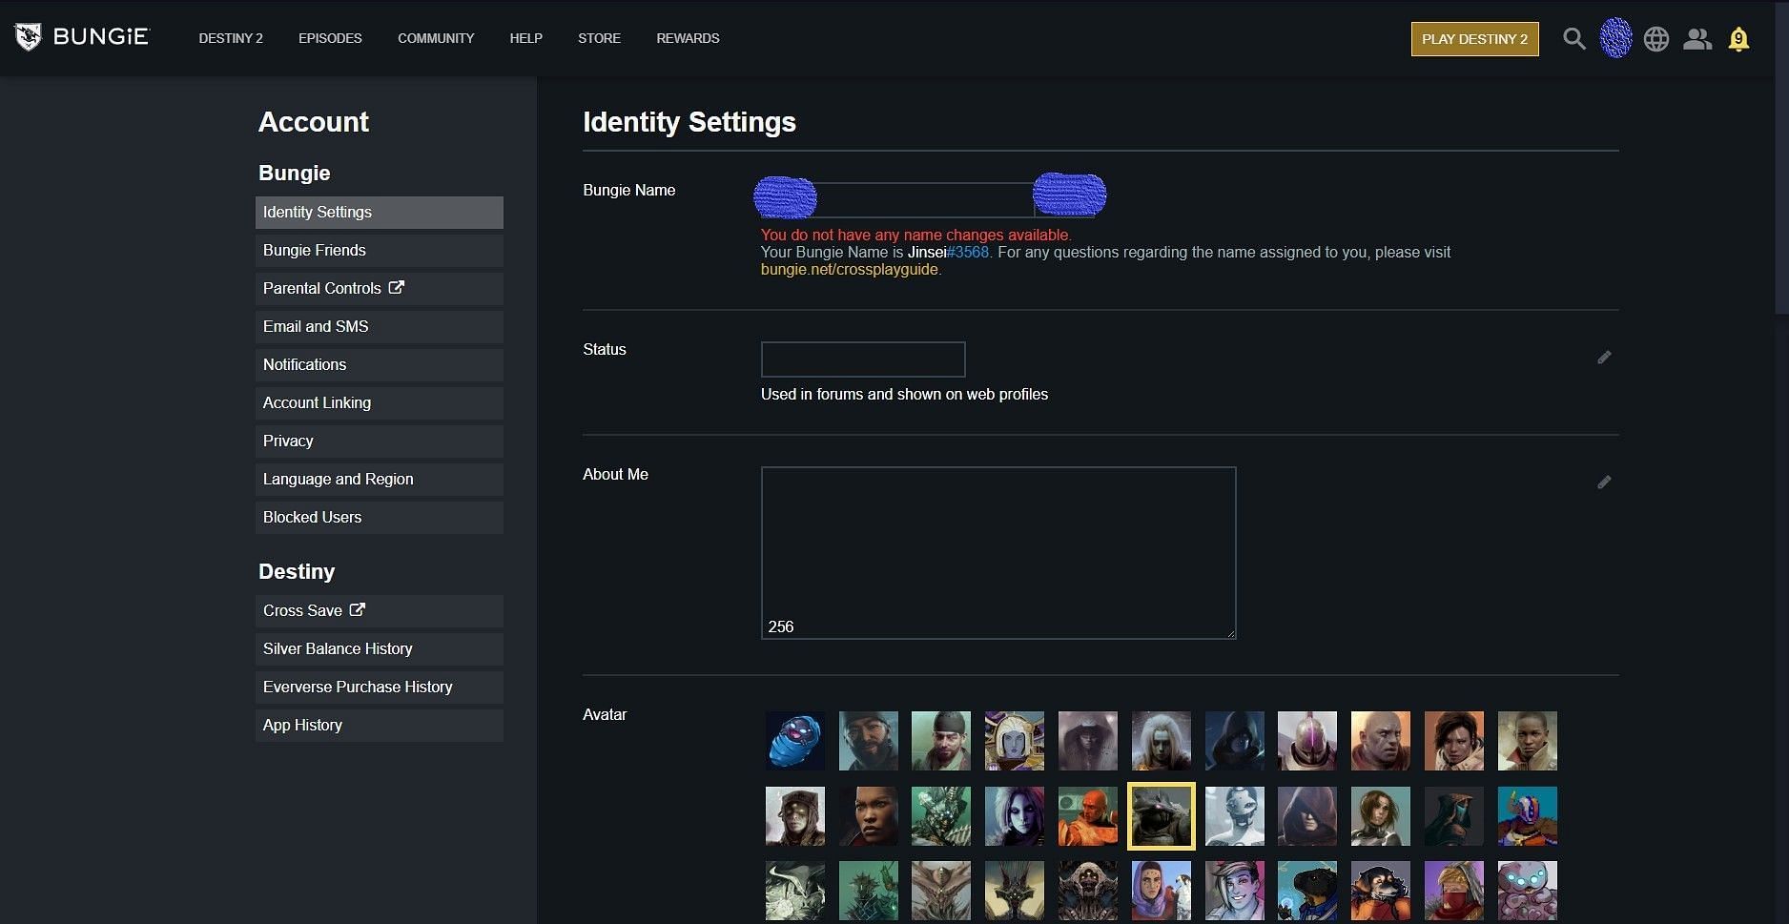Viewport: 1789px width, 924px height.
Task: Open Privacy settings in sidebar
Action: [380, 441]
